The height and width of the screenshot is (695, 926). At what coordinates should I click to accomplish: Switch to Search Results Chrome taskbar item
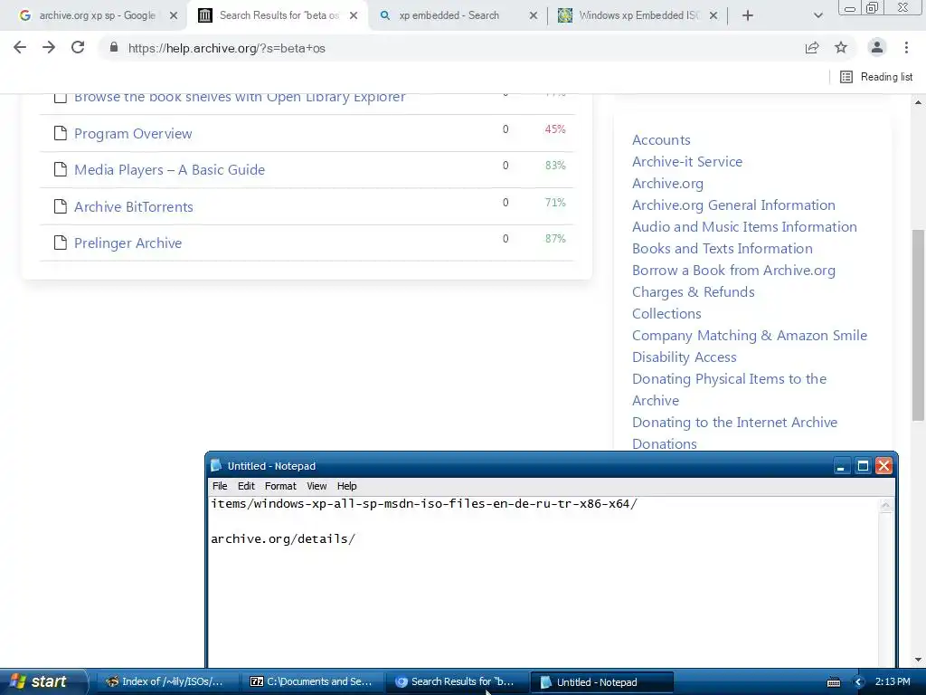click(x=456, y=681)
